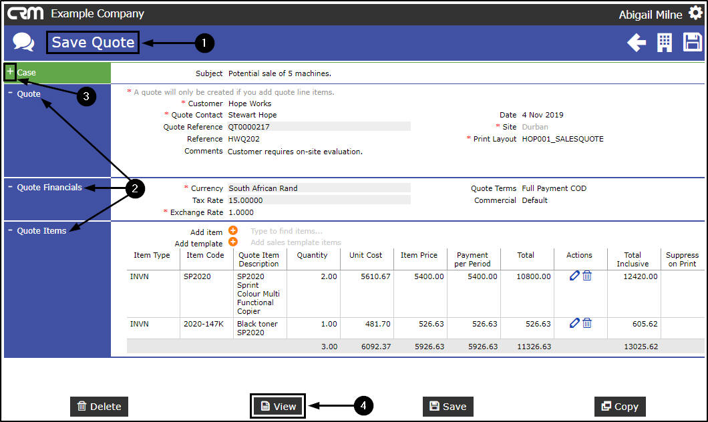Click the floppy disk save icon in header
The height and width of the screenshot is (422, 708).
(692, 42)
